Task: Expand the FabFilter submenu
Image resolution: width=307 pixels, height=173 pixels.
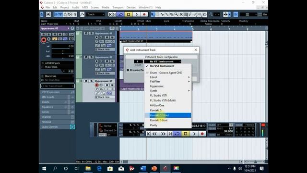Action: point(168,82)
